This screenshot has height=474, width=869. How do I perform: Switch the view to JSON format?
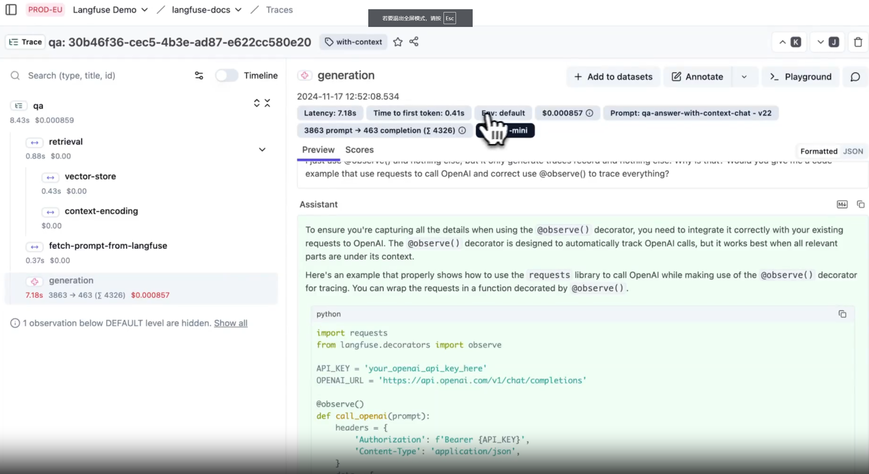pos(853,151)
